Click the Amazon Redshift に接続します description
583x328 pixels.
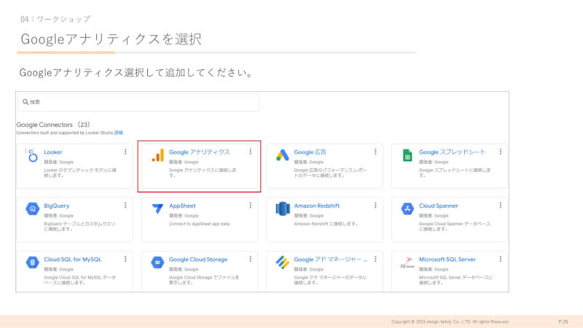click(326, 224)
